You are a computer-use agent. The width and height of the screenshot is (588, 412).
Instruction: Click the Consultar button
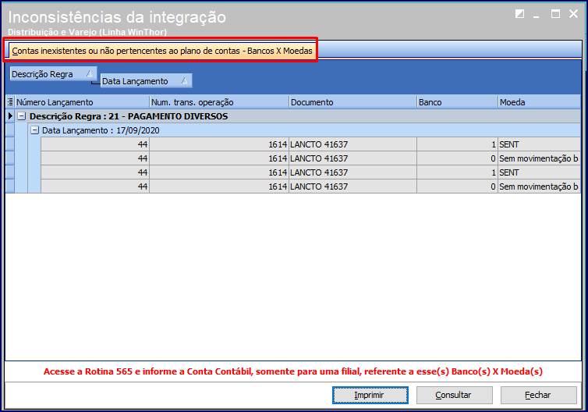(x=454, y=395)
